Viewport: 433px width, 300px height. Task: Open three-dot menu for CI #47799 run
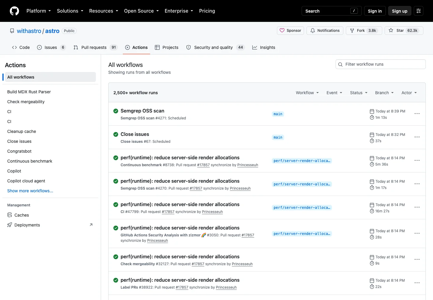coord(417,207)
